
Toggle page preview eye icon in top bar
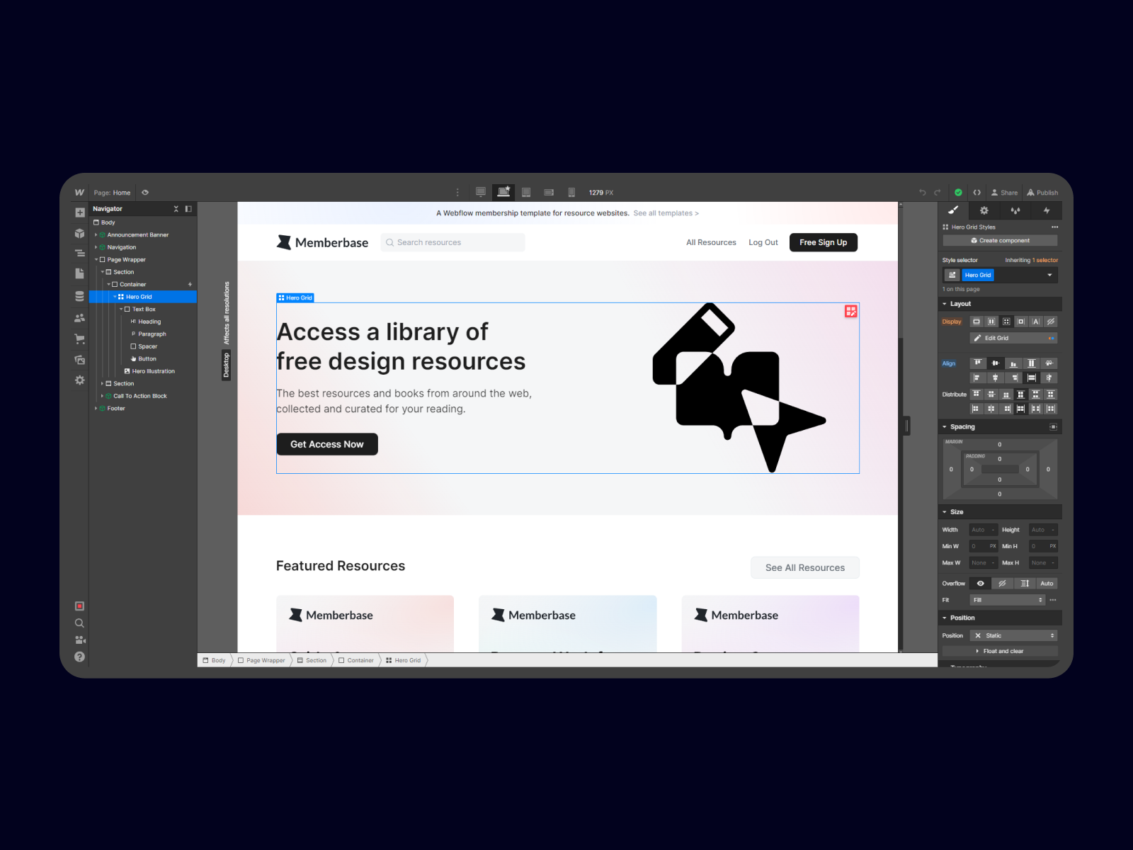145,193
